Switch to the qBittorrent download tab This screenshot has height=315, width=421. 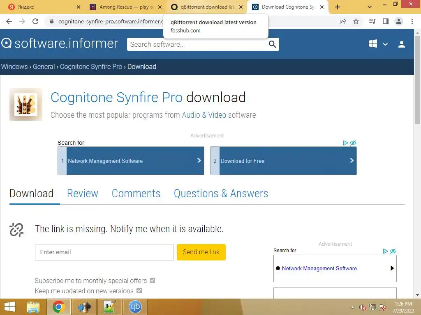pyautogui.click(x=206, y=7)
